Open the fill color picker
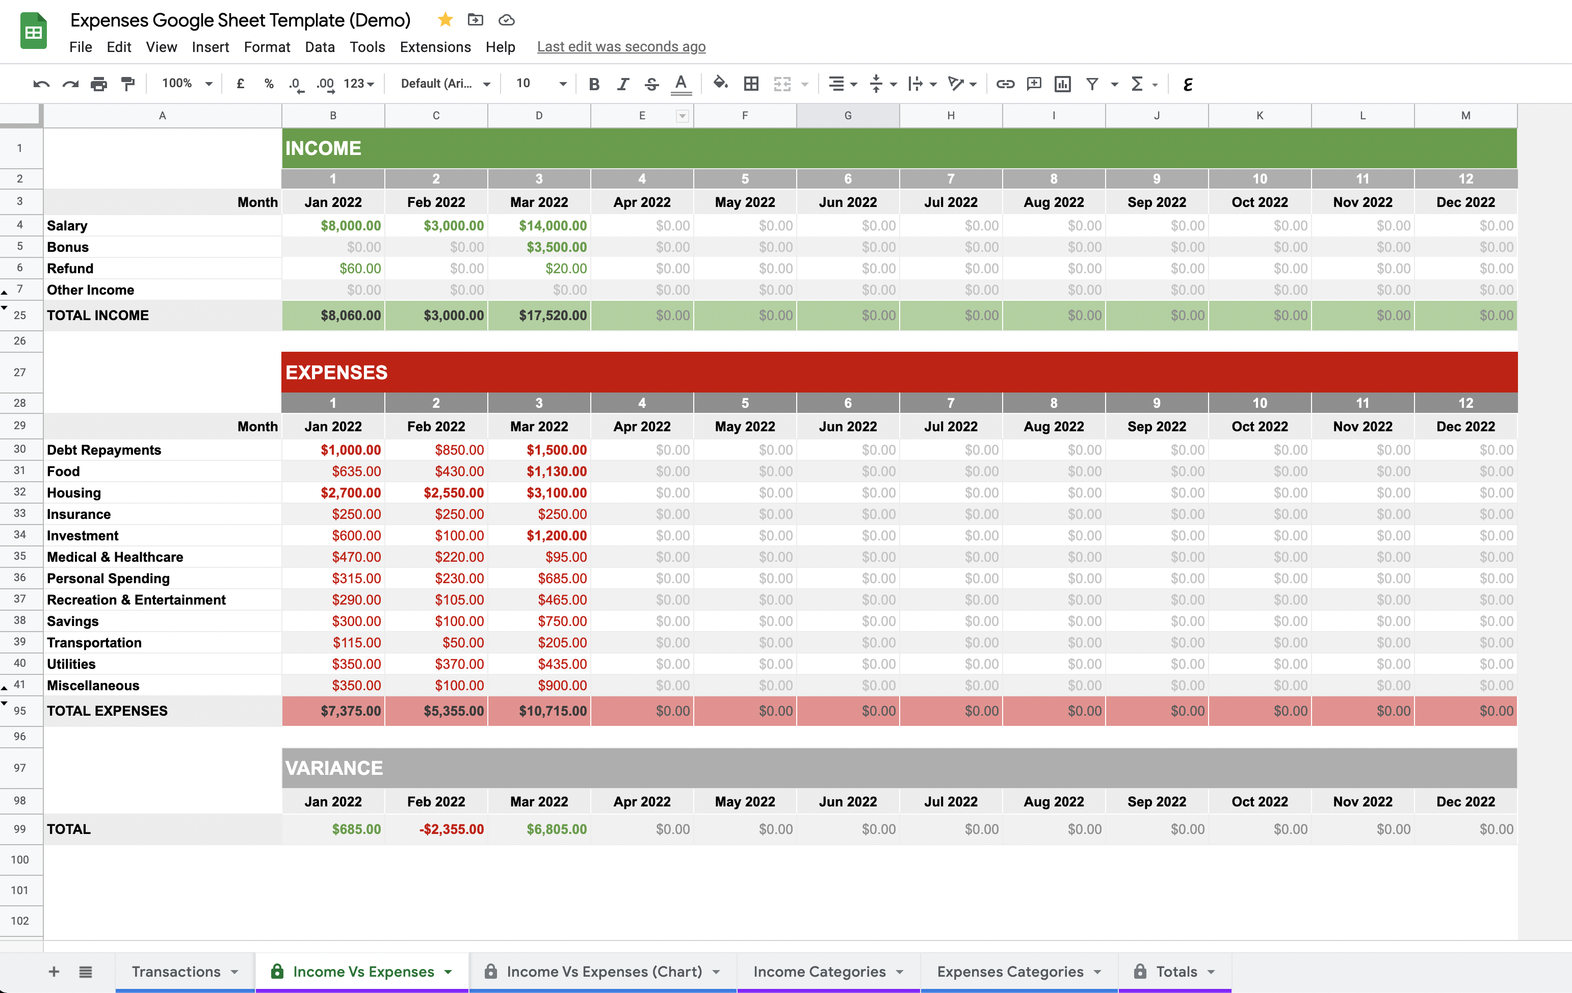This screenshot has height=993, width=1572. click(x=720, y=84)
